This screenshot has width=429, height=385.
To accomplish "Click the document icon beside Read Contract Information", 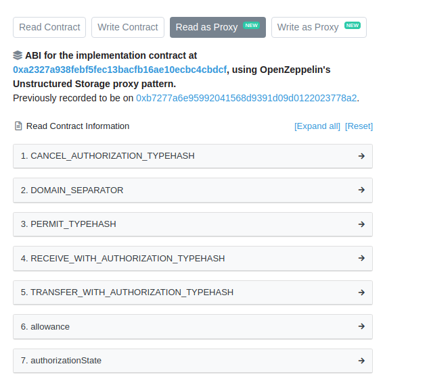I will [x=18, y=126].
